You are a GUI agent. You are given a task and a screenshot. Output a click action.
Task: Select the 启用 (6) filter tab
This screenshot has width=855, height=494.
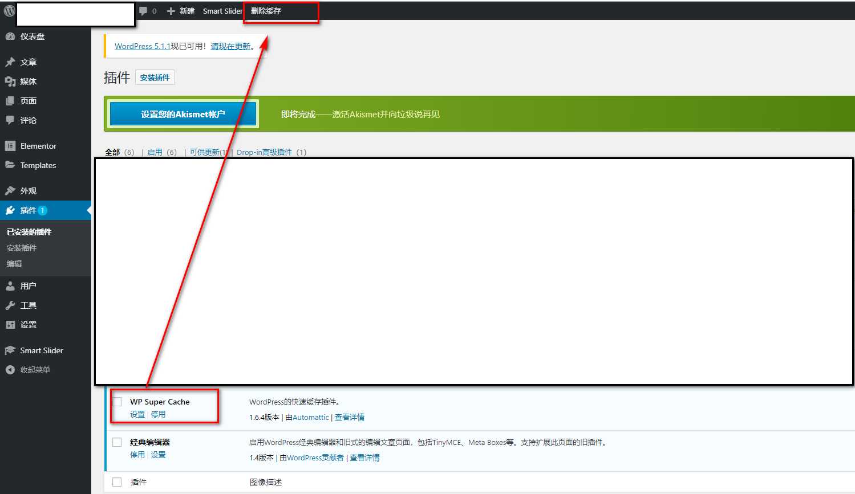(x=162, y=152)
